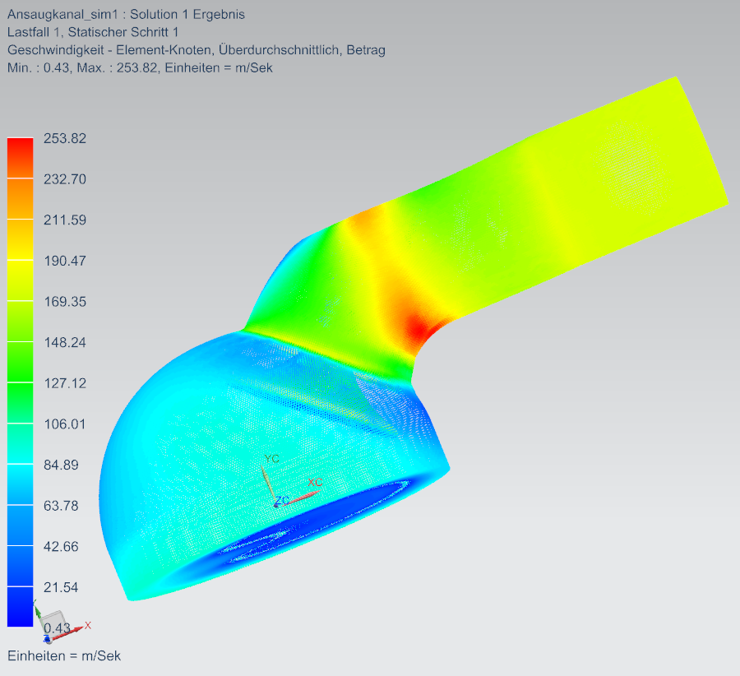The height and width of the screenshot is (676, 740).
Task: Select the Ansaugkanal_sim1 Solution 1 title text
Action: 126,14
